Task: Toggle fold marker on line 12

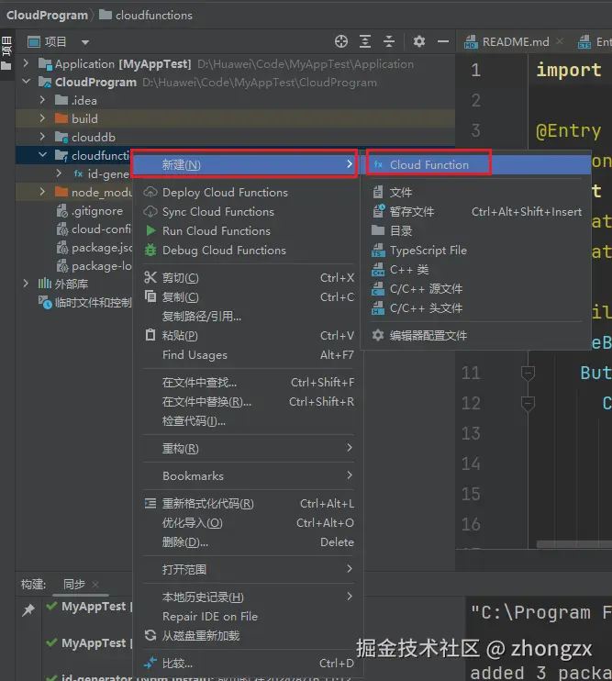Action: (x=528, y=403)
